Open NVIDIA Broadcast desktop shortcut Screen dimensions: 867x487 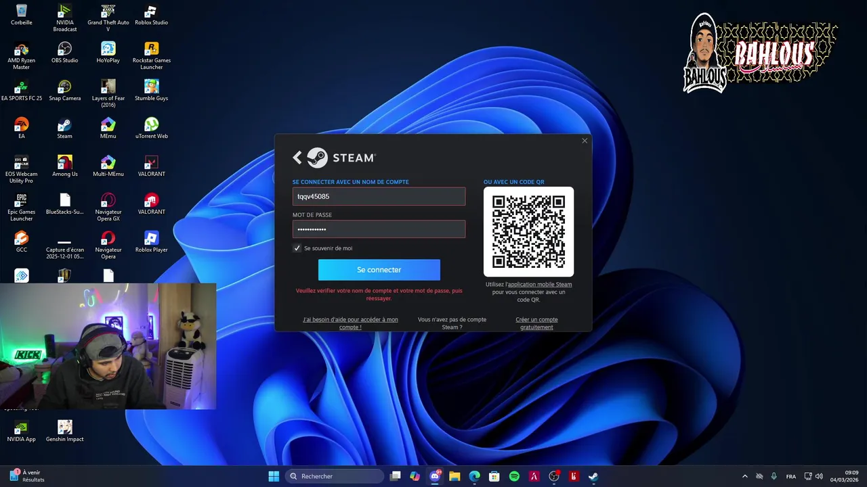[x=65, y=18]
